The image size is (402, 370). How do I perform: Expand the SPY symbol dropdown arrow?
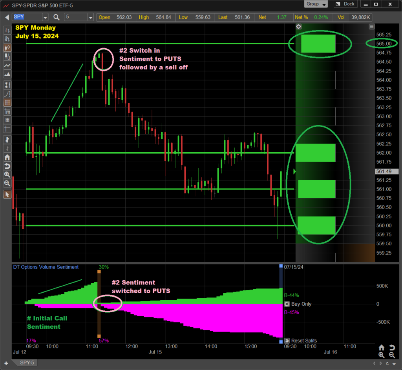pyautogui.click(x=45, y=17)
